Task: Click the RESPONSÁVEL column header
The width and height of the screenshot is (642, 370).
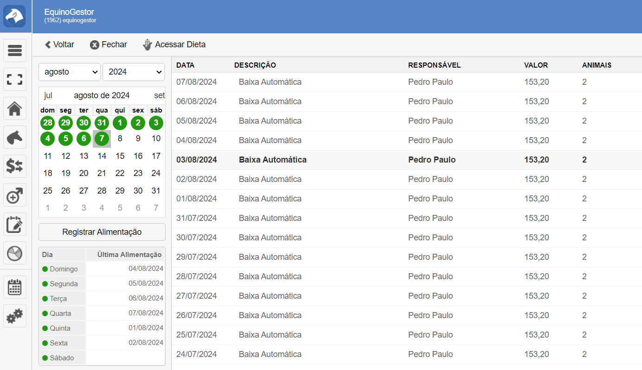Action: point(435,65)
